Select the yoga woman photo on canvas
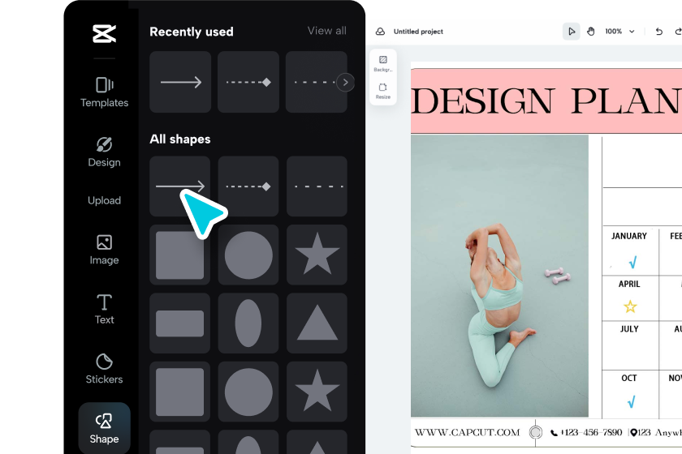The width and height of the screenshot is (682, 454). (x=499, y=276)
